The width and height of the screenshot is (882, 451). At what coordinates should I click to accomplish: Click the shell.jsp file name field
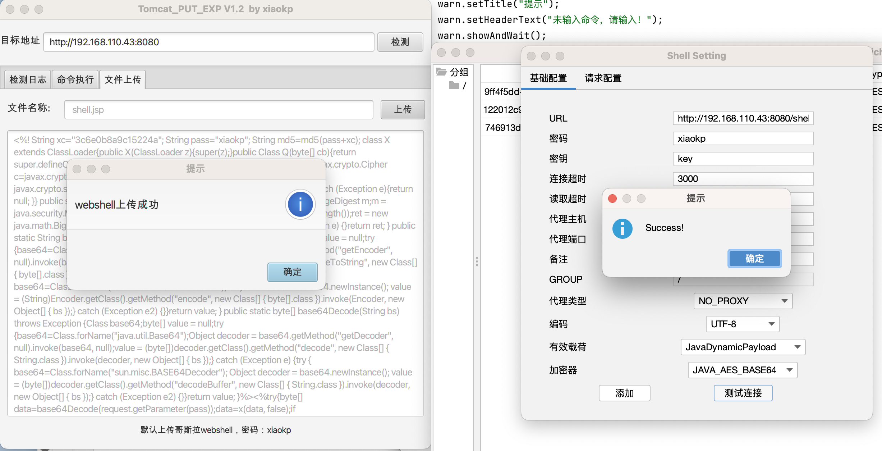(219, 110)
